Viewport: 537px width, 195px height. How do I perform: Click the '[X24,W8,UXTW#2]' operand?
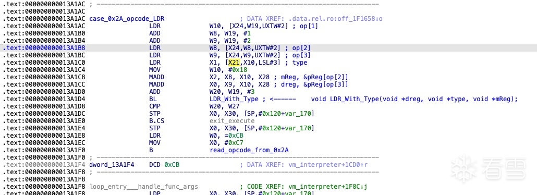click(253, 48)
